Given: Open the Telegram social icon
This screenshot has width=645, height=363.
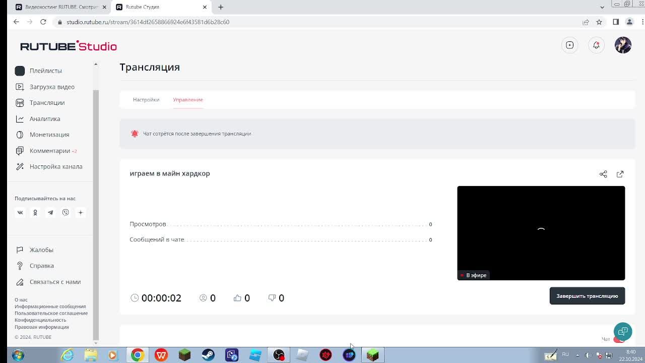Looking at the screenshot, I should pos(50,213).
